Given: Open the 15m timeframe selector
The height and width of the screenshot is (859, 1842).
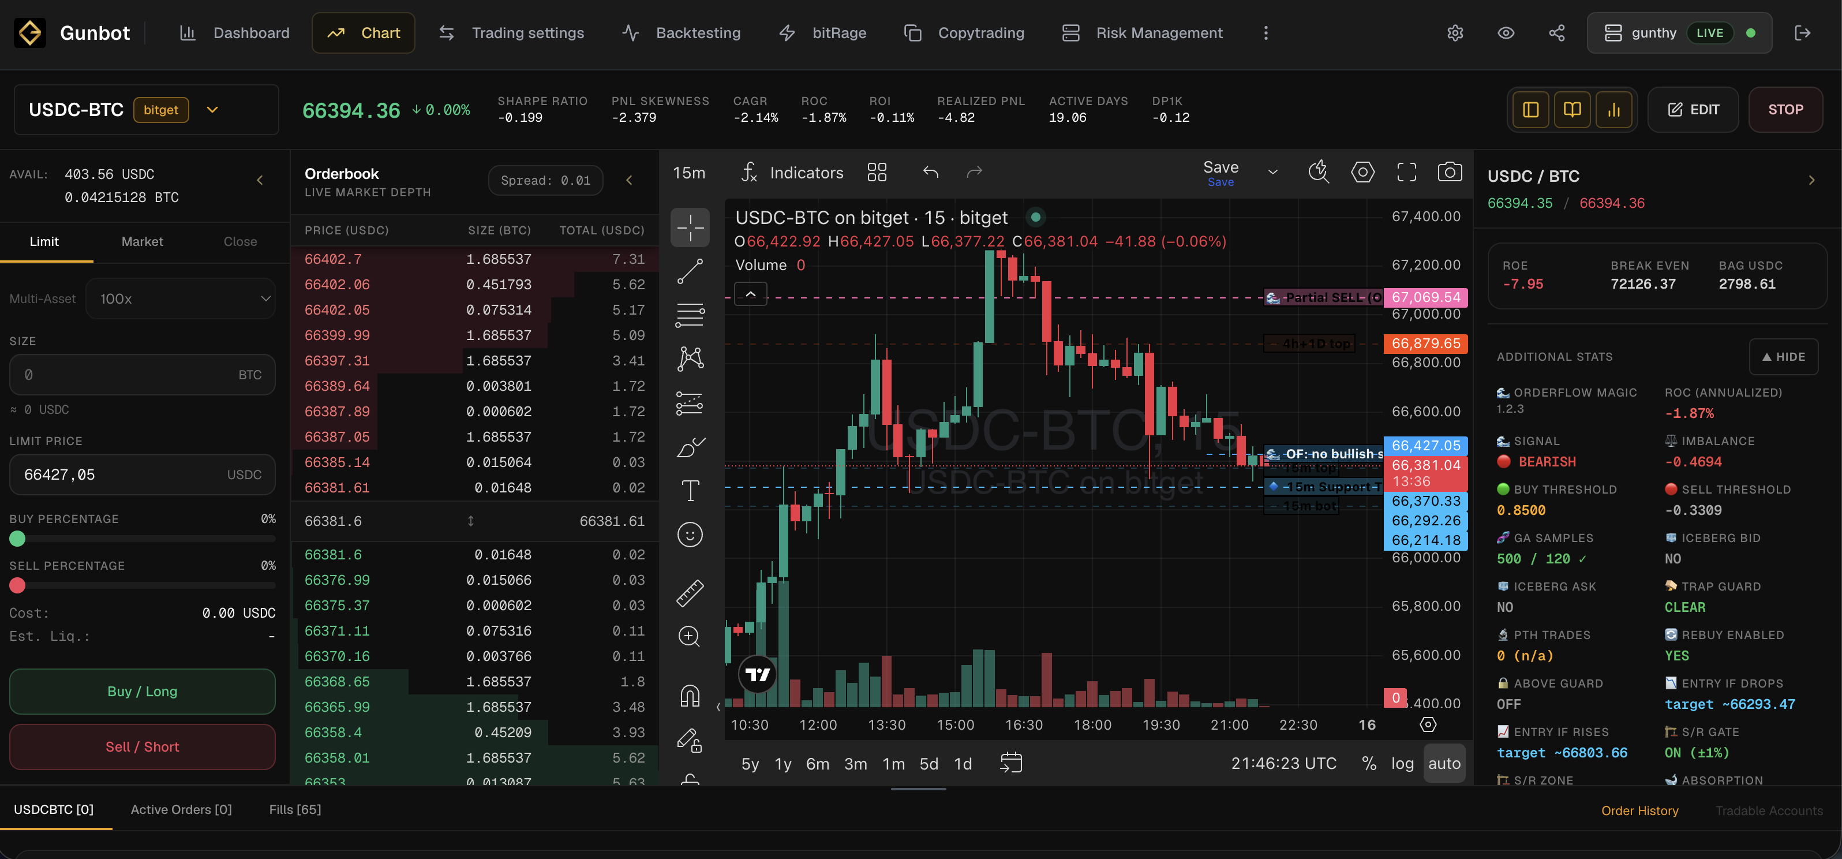Looking at the screenshot, I should [x=688, y=173].
